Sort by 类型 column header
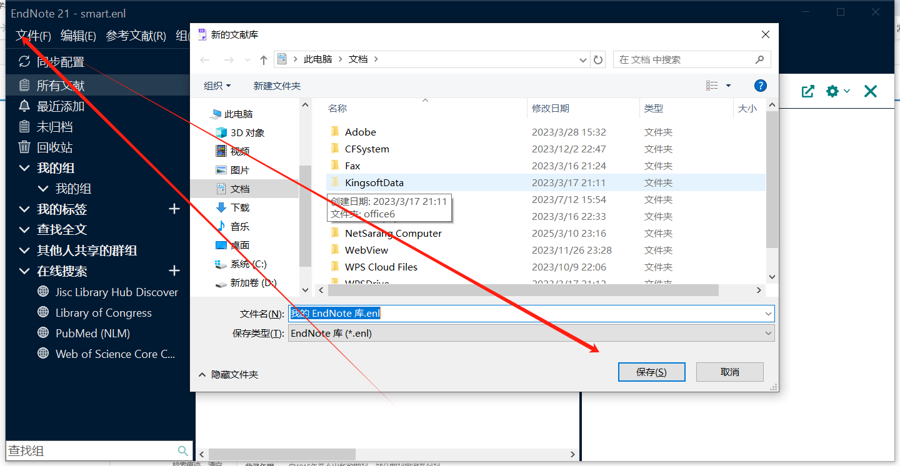Viewport: 900px width, 466px height. coord(654,108)
